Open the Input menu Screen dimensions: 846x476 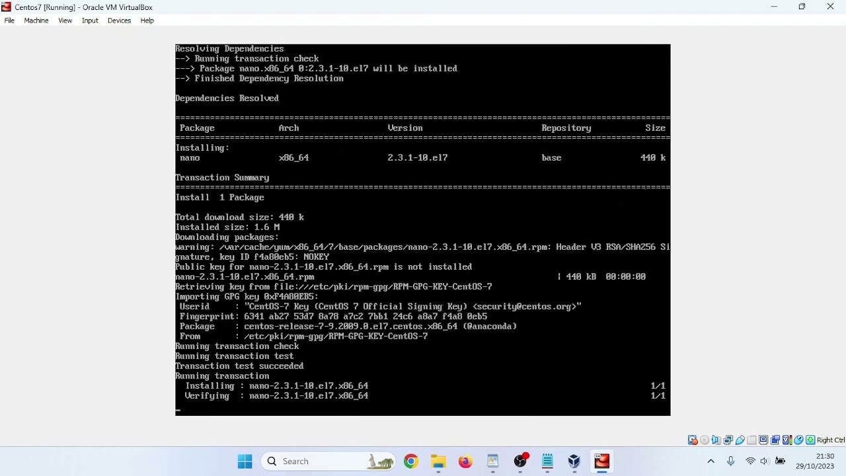tap(90, 20)
